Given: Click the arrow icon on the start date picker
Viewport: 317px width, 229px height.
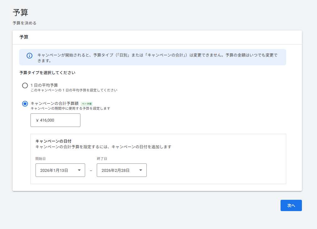Looking at the screenshot, I should pyautogui.click(x=79, y=170).
